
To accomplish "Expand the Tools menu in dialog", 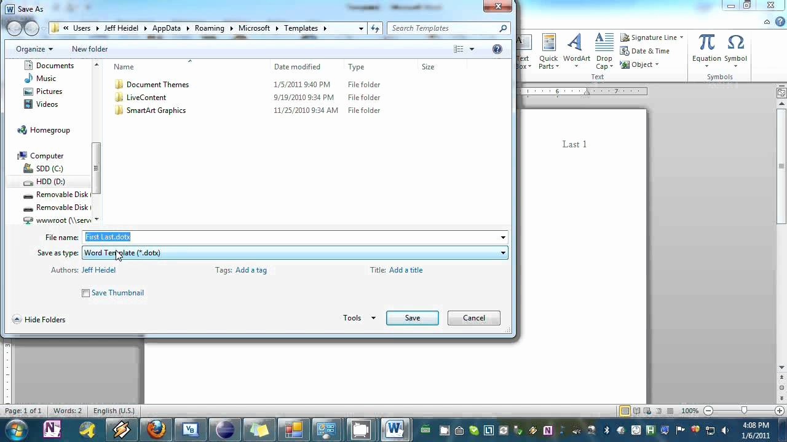I will pos(359,318).
